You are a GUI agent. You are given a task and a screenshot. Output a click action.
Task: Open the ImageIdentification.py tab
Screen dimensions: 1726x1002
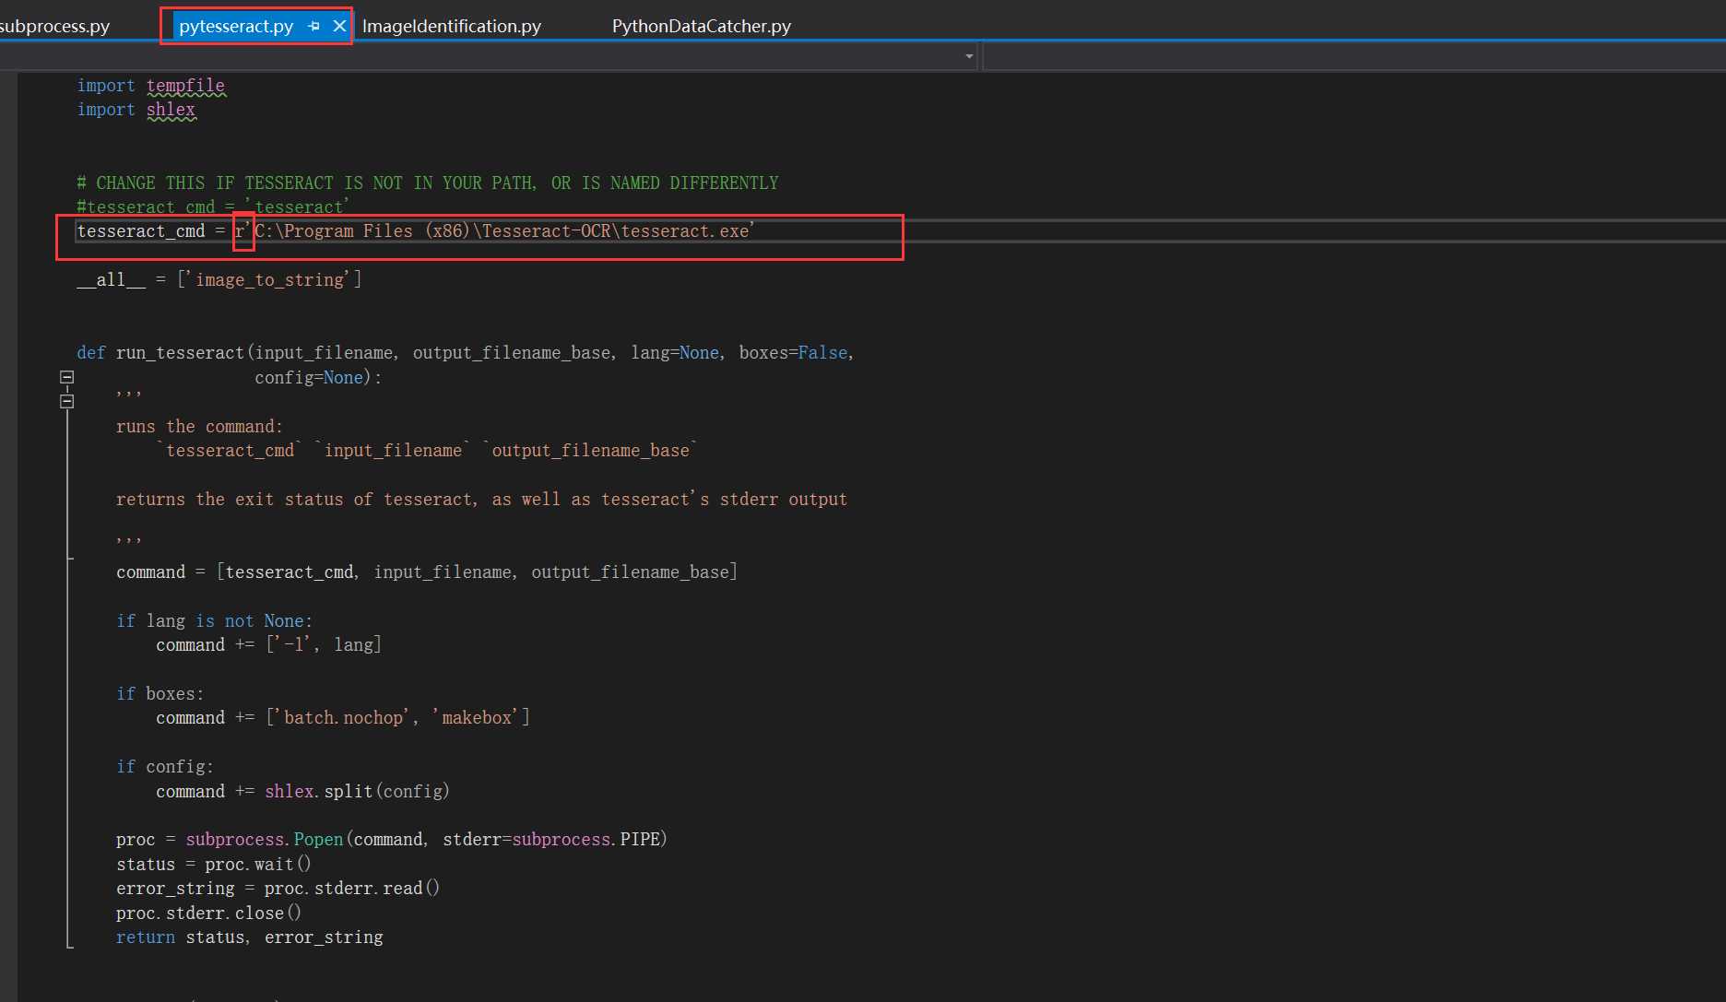tap(452, 26)
